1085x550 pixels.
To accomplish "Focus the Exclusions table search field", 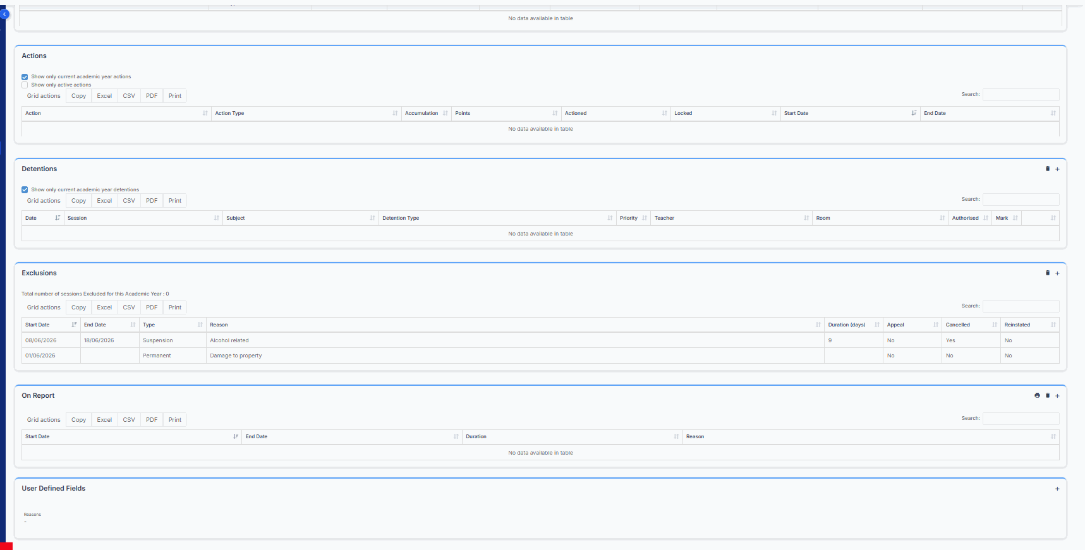I will (1021, 306).
